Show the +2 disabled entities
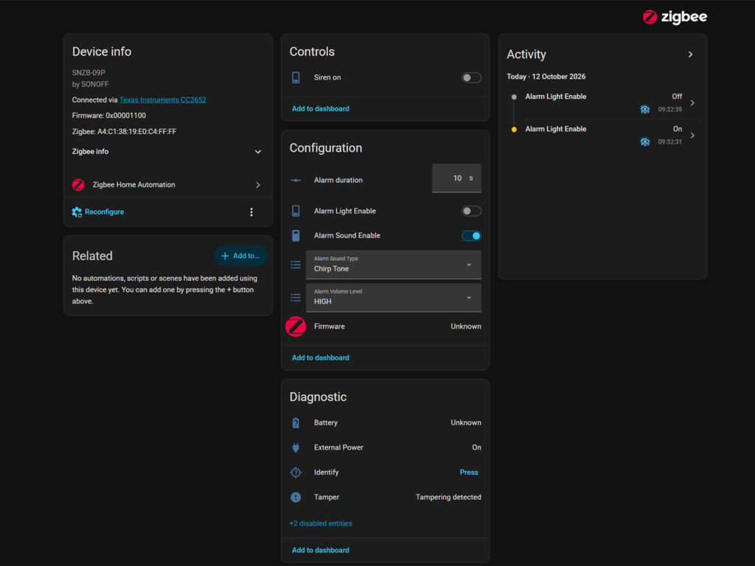The image size is (755, 566). (x=320, y=524)
